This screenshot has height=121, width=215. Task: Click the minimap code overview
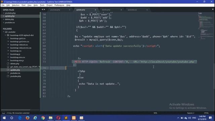pos(205,26)
